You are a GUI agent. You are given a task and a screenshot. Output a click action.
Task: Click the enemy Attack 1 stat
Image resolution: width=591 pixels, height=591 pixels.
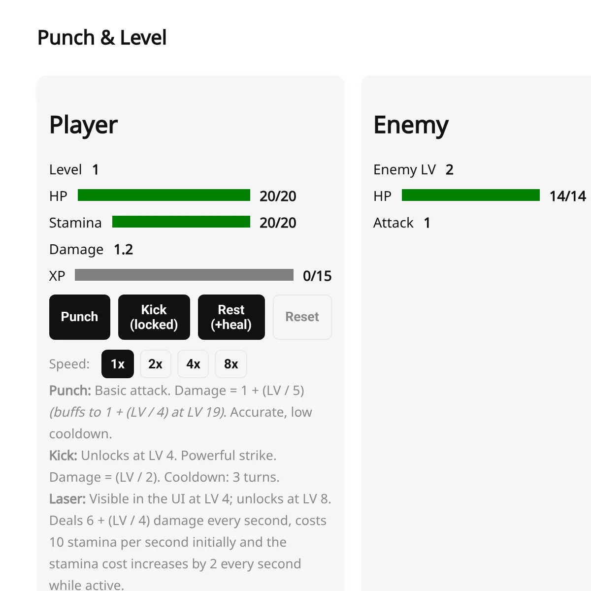402,223
